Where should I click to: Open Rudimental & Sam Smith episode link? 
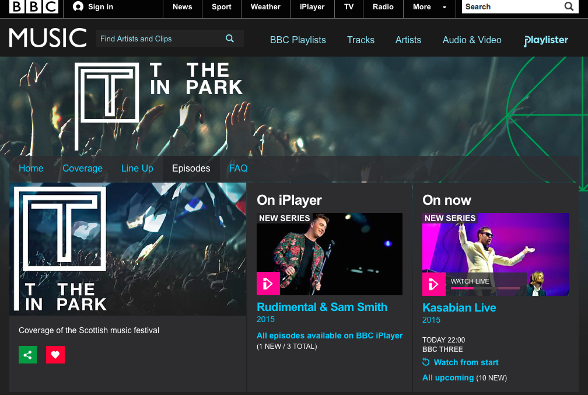pos(322,307)
